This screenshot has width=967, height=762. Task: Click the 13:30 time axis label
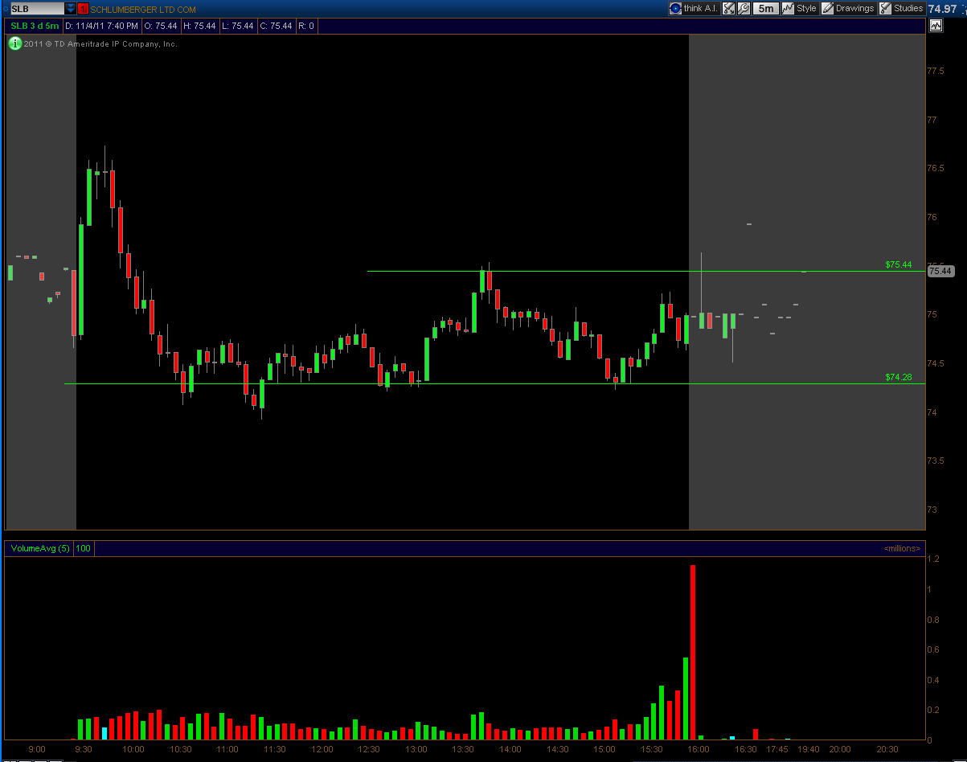pyautogui.click(x=463, y=749)
